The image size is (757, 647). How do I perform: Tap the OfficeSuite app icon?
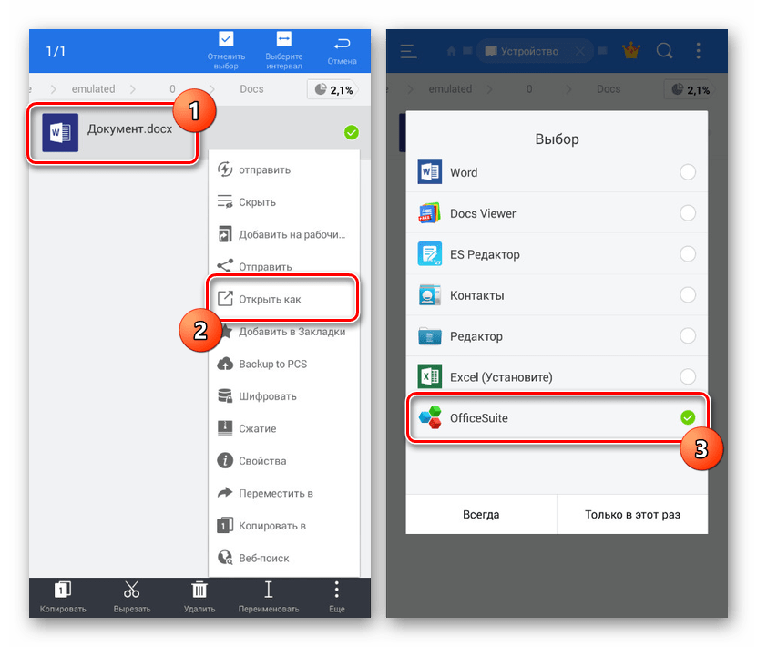click(x=430, y=417)
